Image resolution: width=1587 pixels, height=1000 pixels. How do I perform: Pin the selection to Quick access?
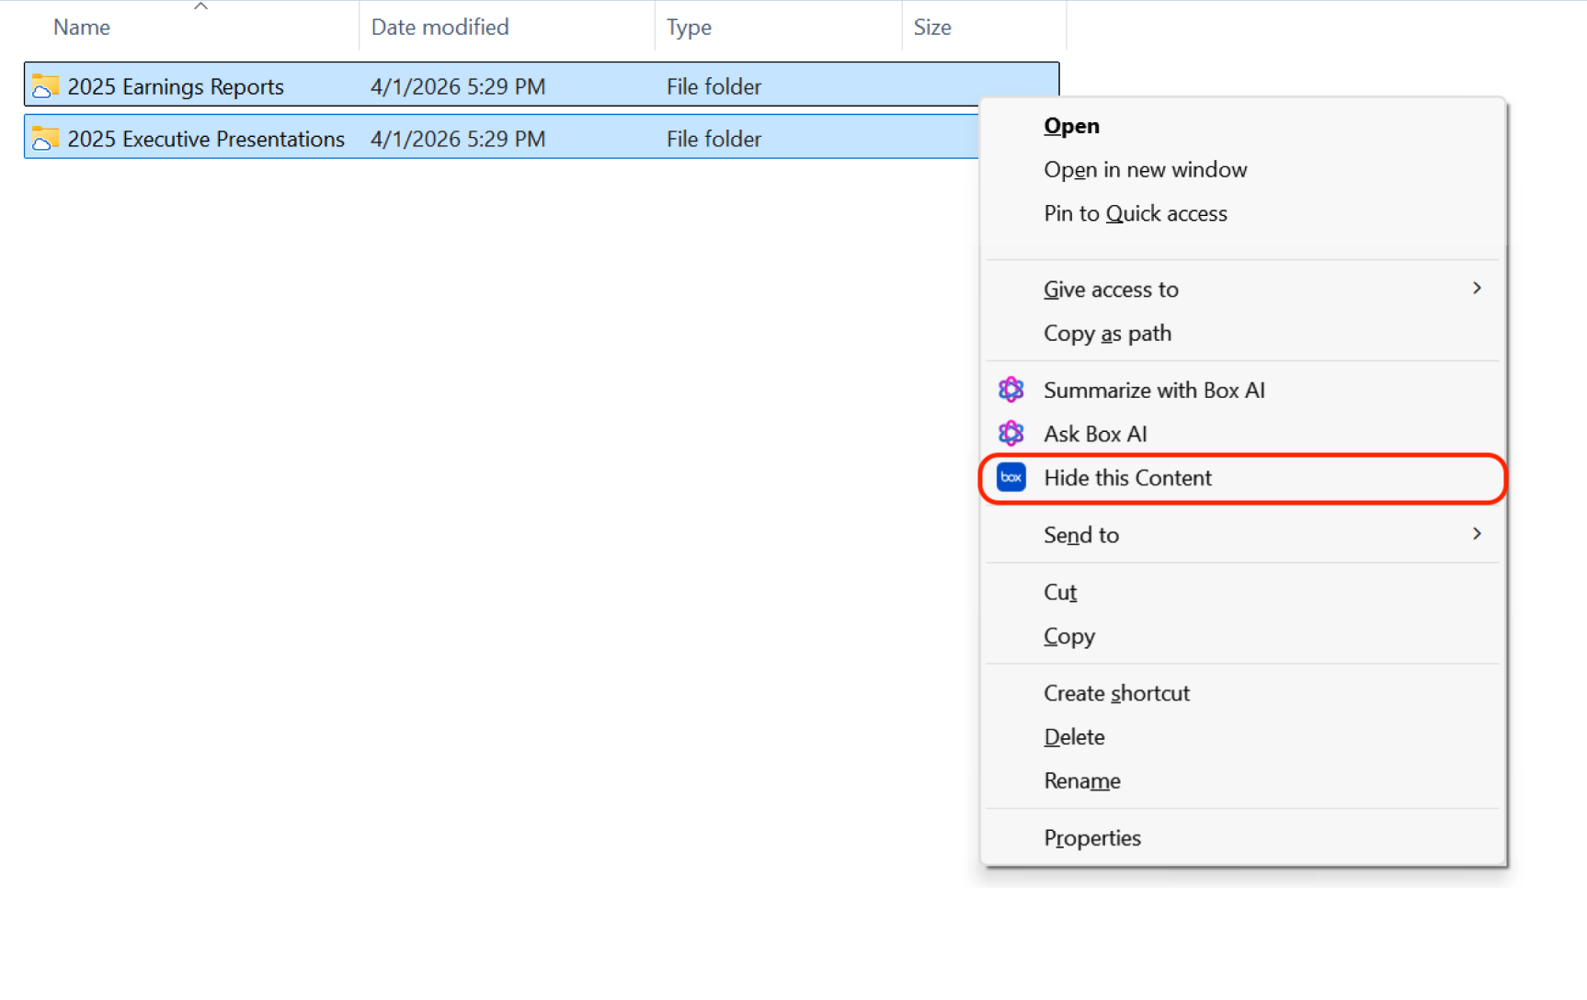(1135, 213)
